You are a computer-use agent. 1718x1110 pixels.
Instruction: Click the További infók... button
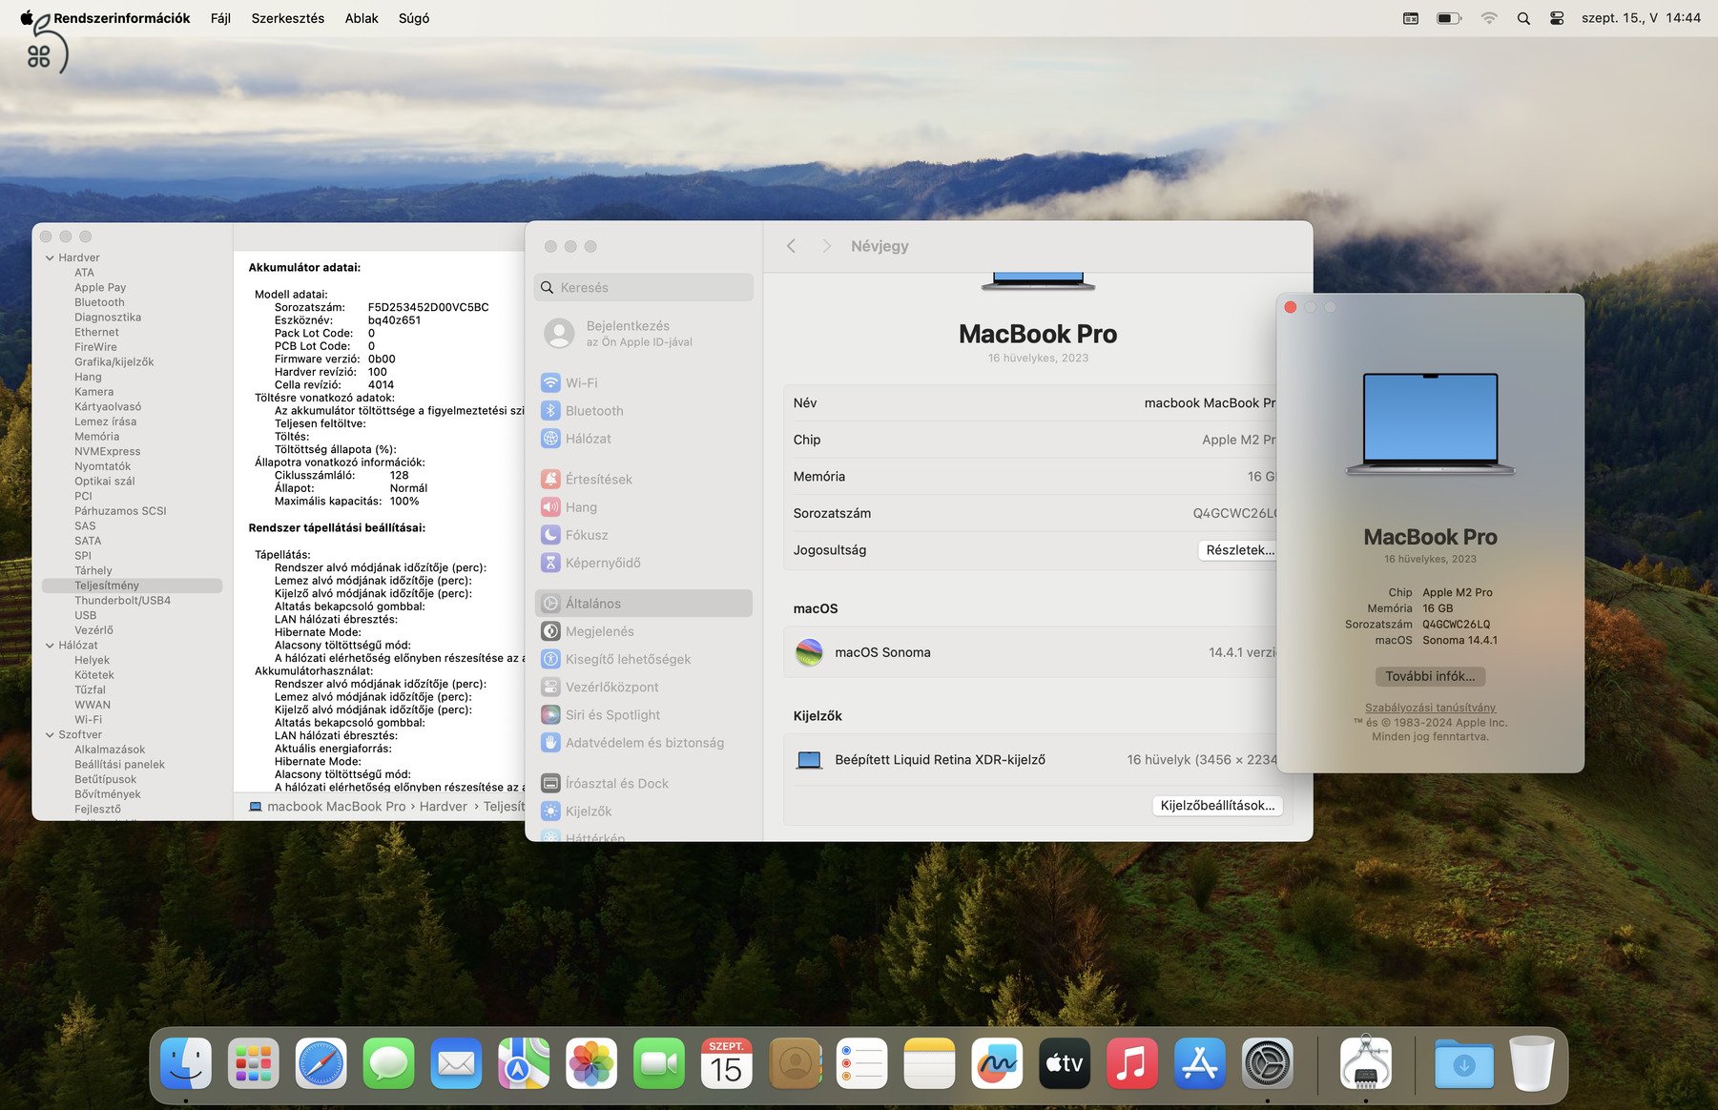[1430, 676]
